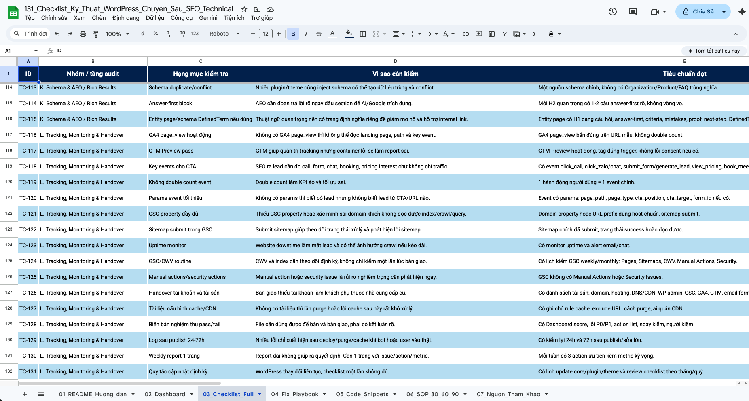Open the Tệp menu
The height and width of the screenshot is (401, 749).
30,18
